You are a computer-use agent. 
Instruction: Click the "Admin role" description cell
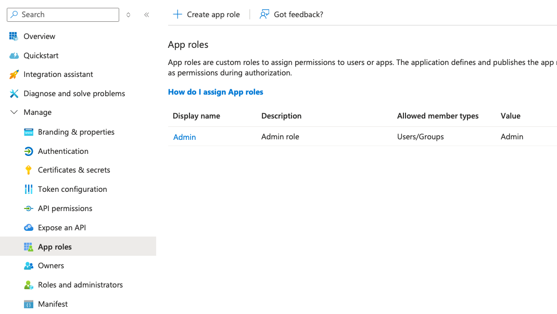click(x=280, y=137)
